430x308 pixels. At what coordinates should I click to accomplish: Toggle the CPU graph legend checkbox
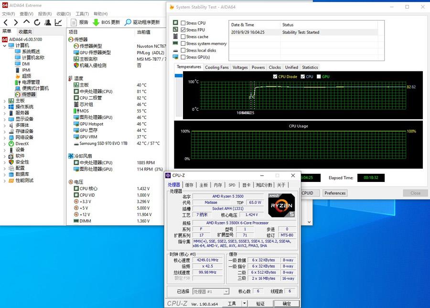point(303,77)
